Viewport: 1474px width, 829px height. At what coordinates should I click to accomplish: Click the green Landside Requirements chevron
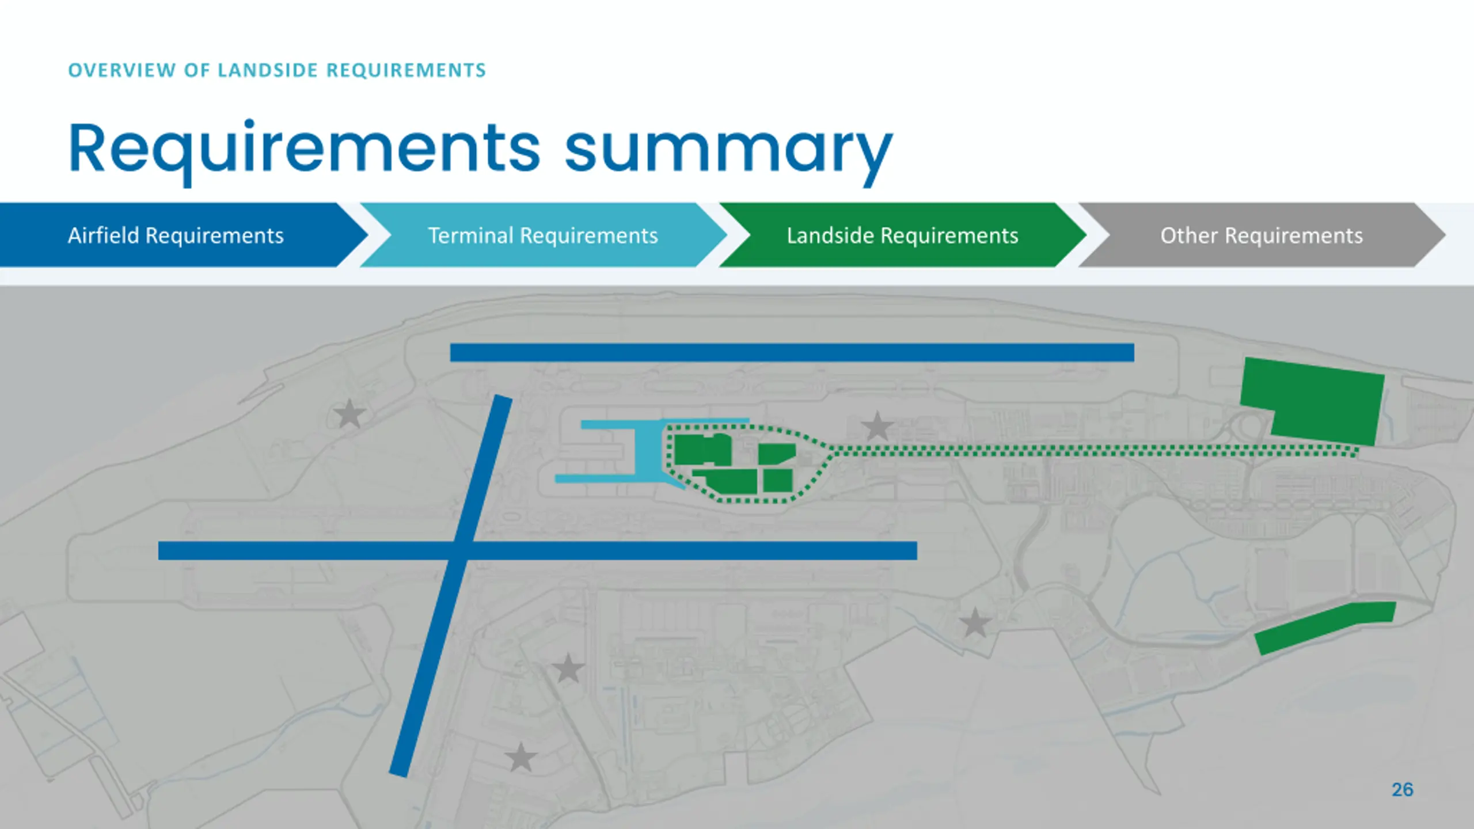[x=902, y=235]
